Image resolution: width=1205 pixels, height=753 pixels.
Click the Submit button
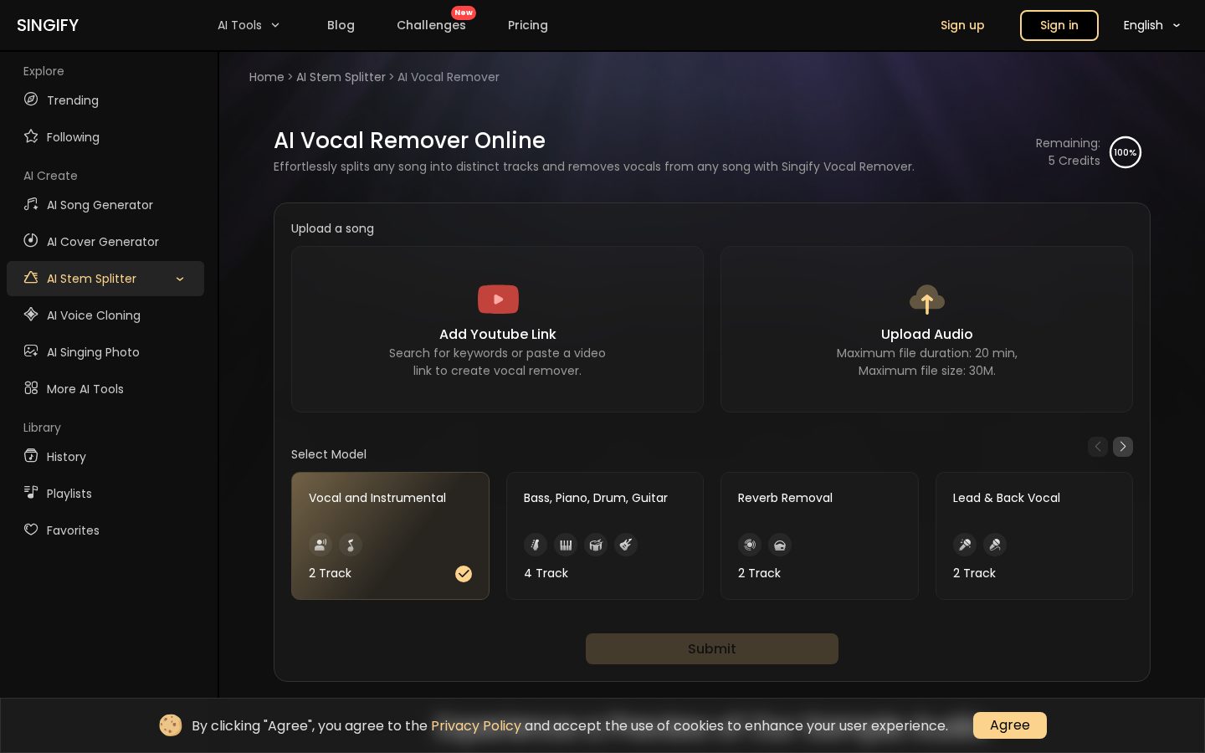tap(712, 648)
